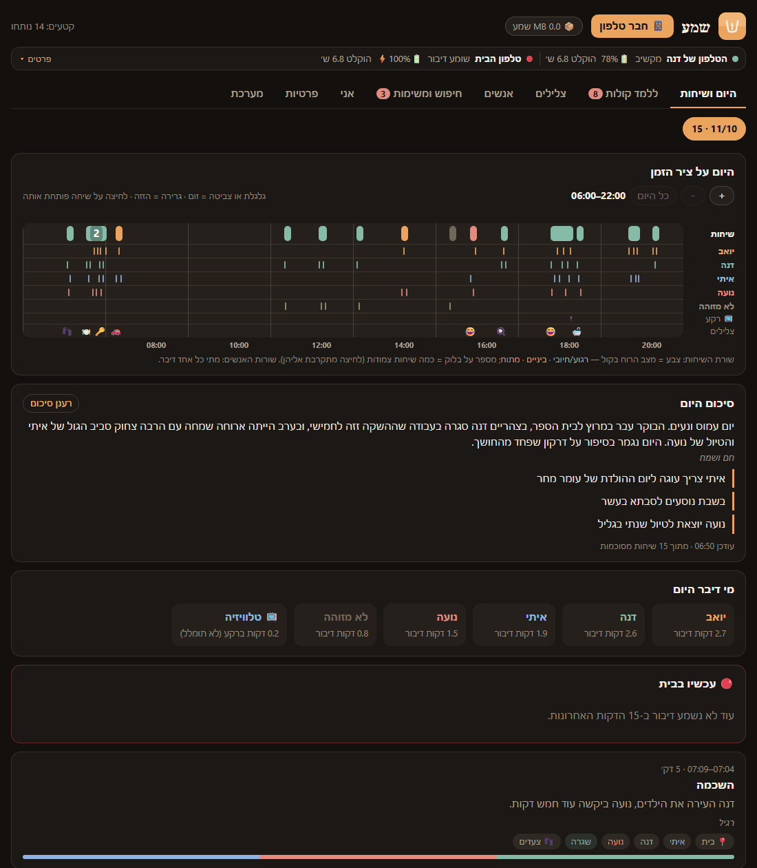Open the צלילים tab
Screen dimensions: 757x868
coord(551,93)
